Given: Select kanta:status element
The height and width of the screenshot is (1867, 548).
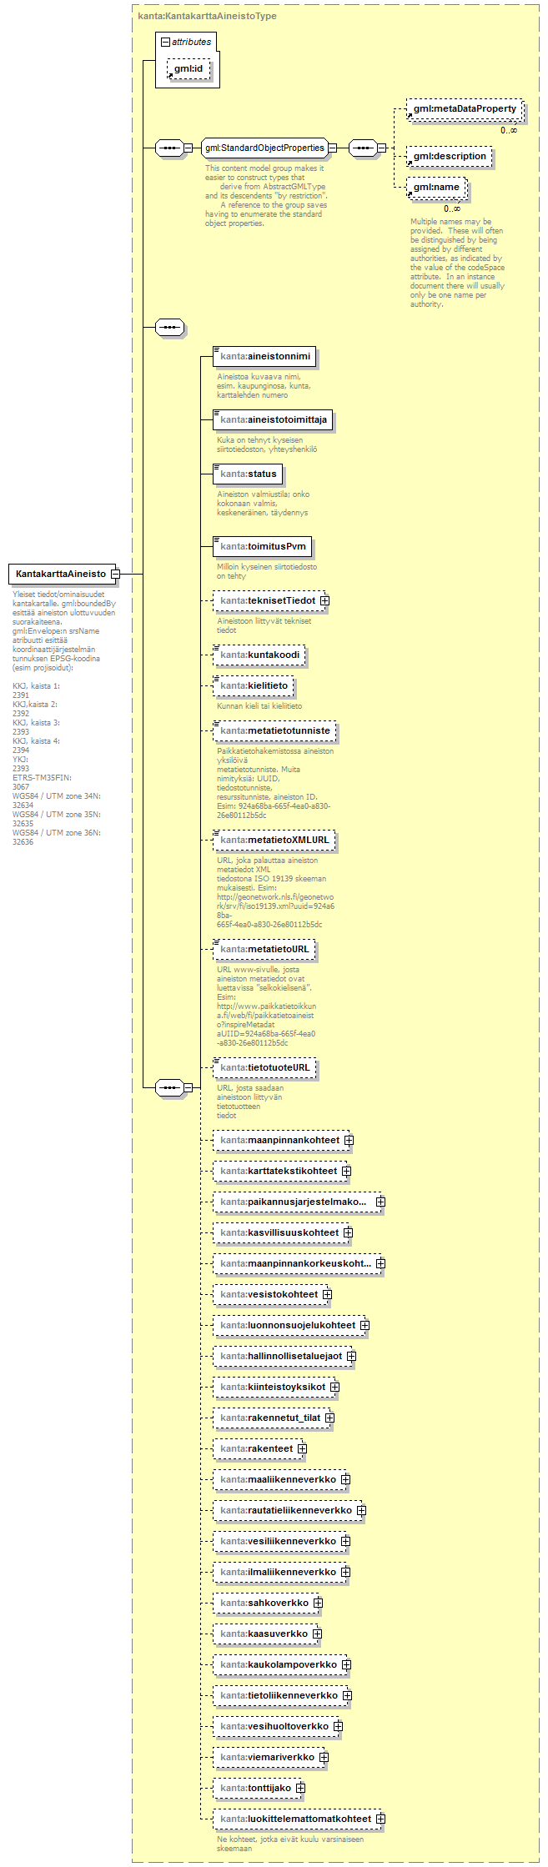Looking at the screenshot, I should pyautogui.click(x=249, y=474).
